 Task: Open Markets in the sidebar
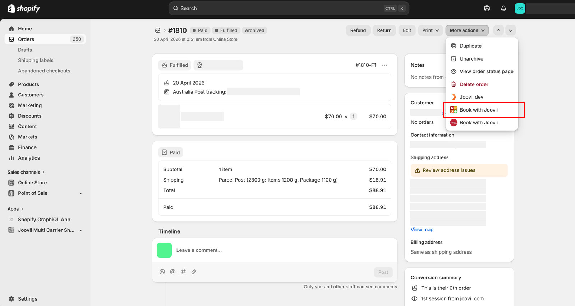coord(45,137)
